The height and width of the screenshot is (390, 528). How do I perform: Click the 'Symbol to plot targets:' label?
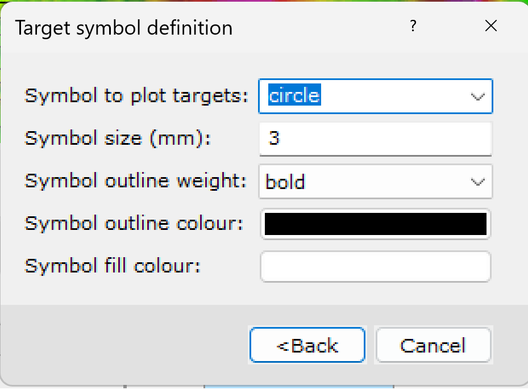(x=136, y=96)
